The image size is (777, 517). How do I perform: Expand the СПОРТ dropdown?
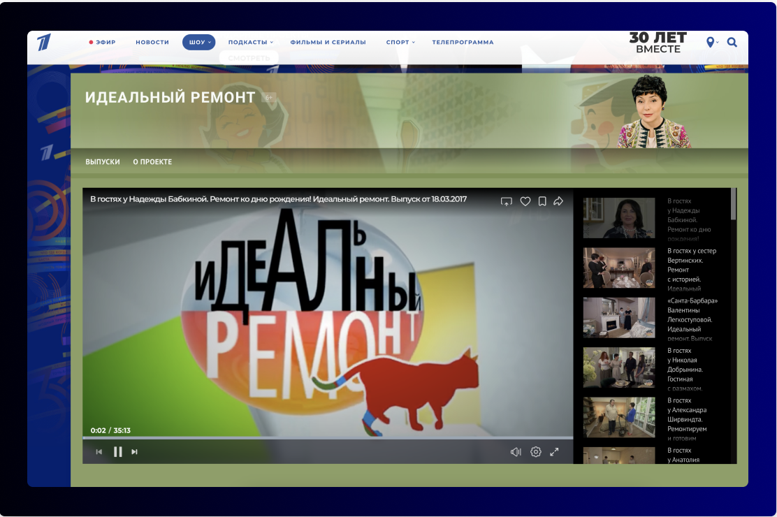[x=400, y=42]
